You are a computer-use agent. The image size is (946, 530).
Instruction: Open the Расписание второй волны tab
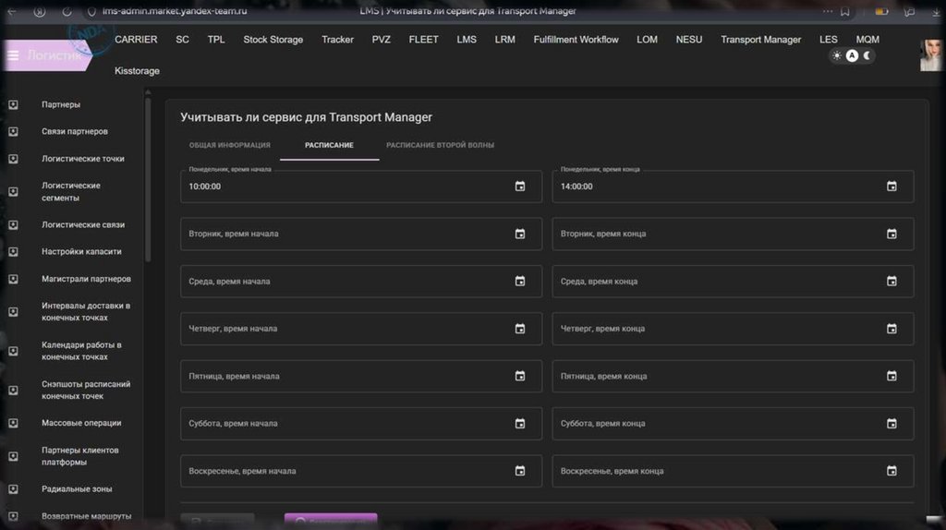[x=440, y=145]
